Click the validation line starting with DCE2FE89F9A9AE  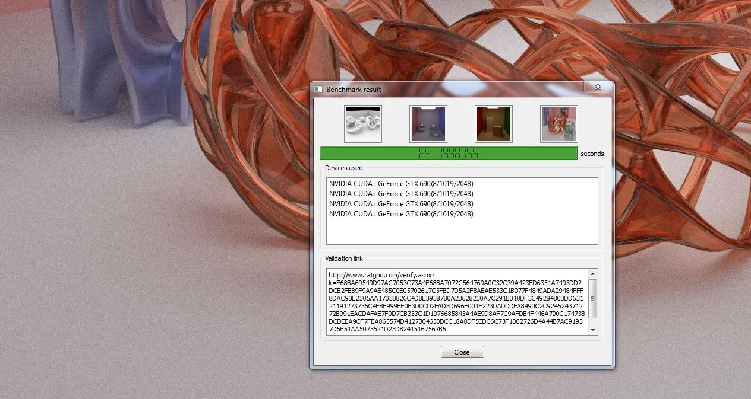(x=456, y=291)
